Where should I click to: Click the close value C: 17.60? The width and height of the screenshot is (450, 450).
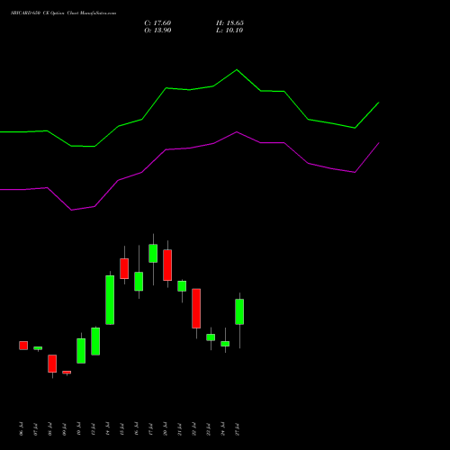tap(157, 23)
